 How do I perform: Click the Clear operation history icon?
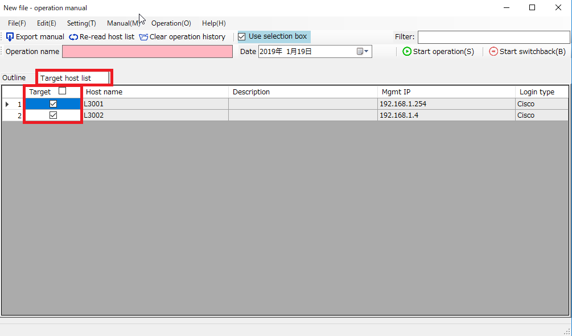[143, 37]
